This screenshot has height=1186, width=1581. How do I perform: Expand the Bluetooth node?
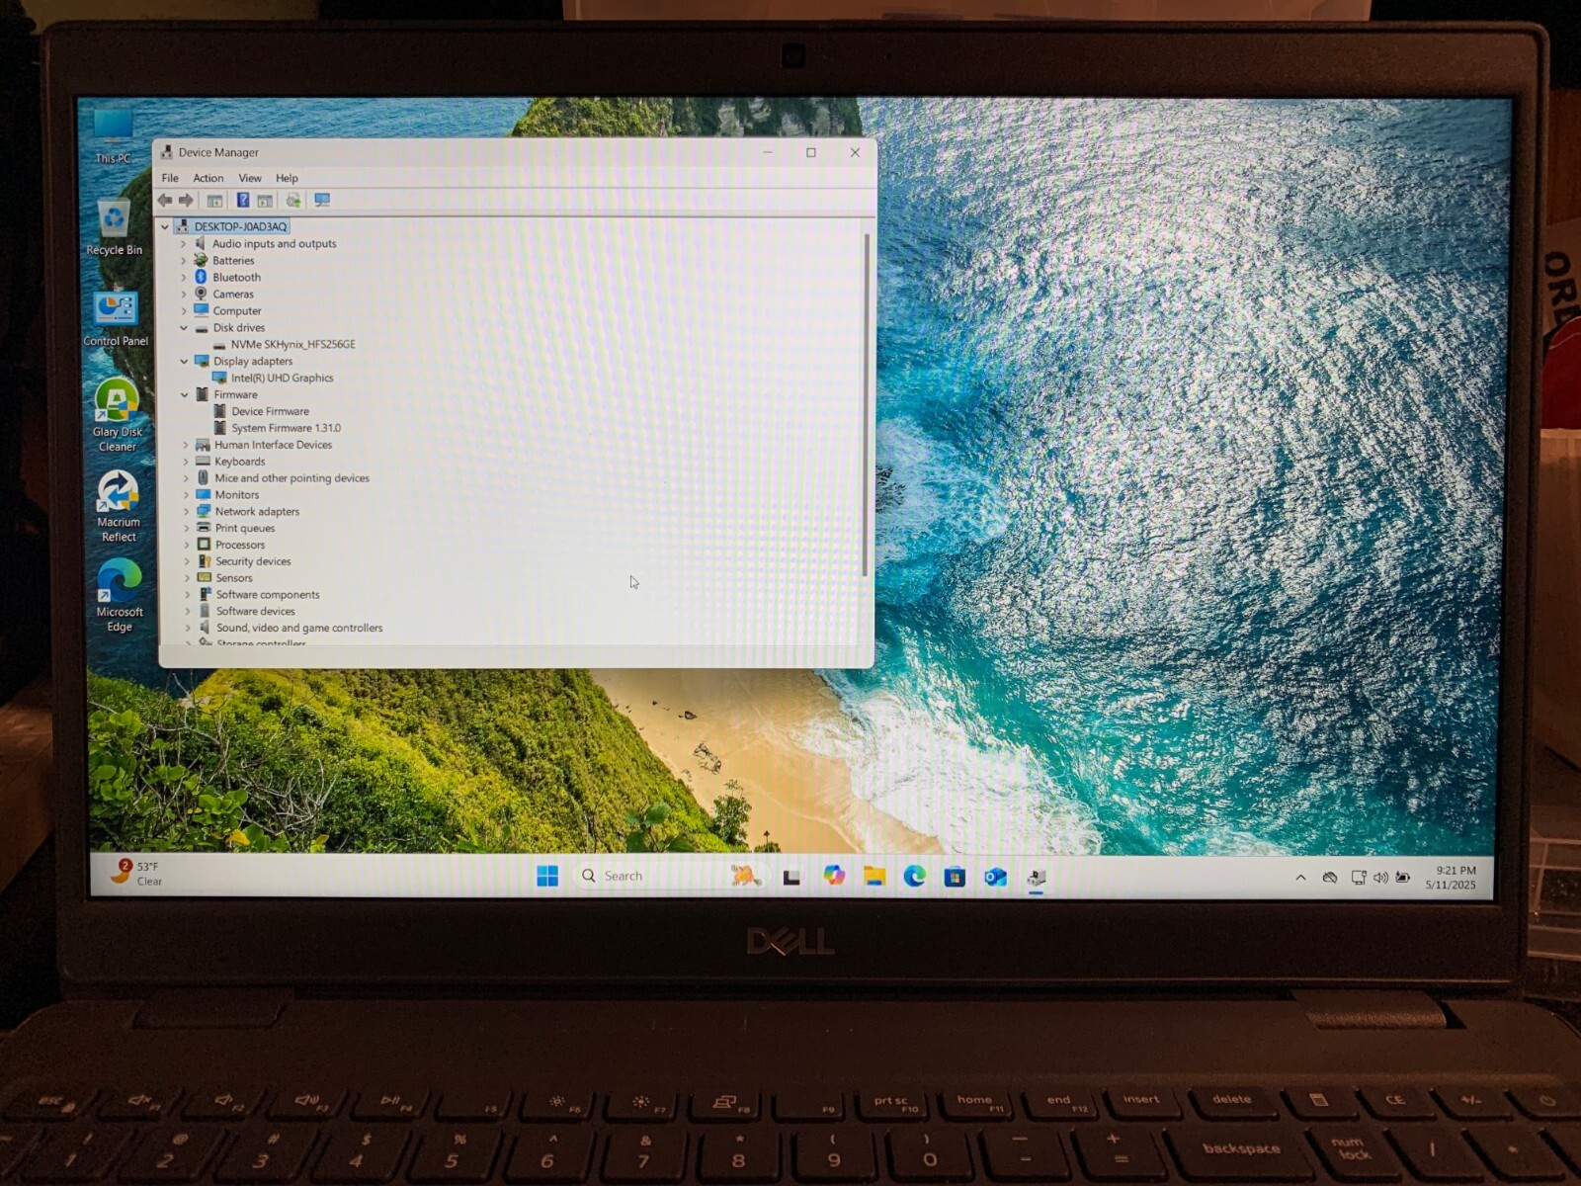(x=183, y=278)
